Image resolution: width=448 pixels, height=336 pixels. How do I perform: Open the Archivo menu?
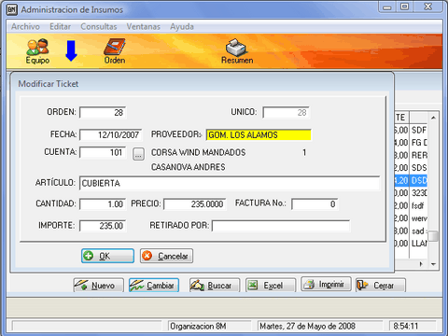(x=25, y=27)
